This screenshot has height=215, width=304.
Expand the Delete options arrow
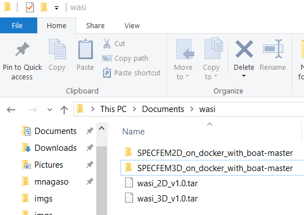[x=244, y=76]
